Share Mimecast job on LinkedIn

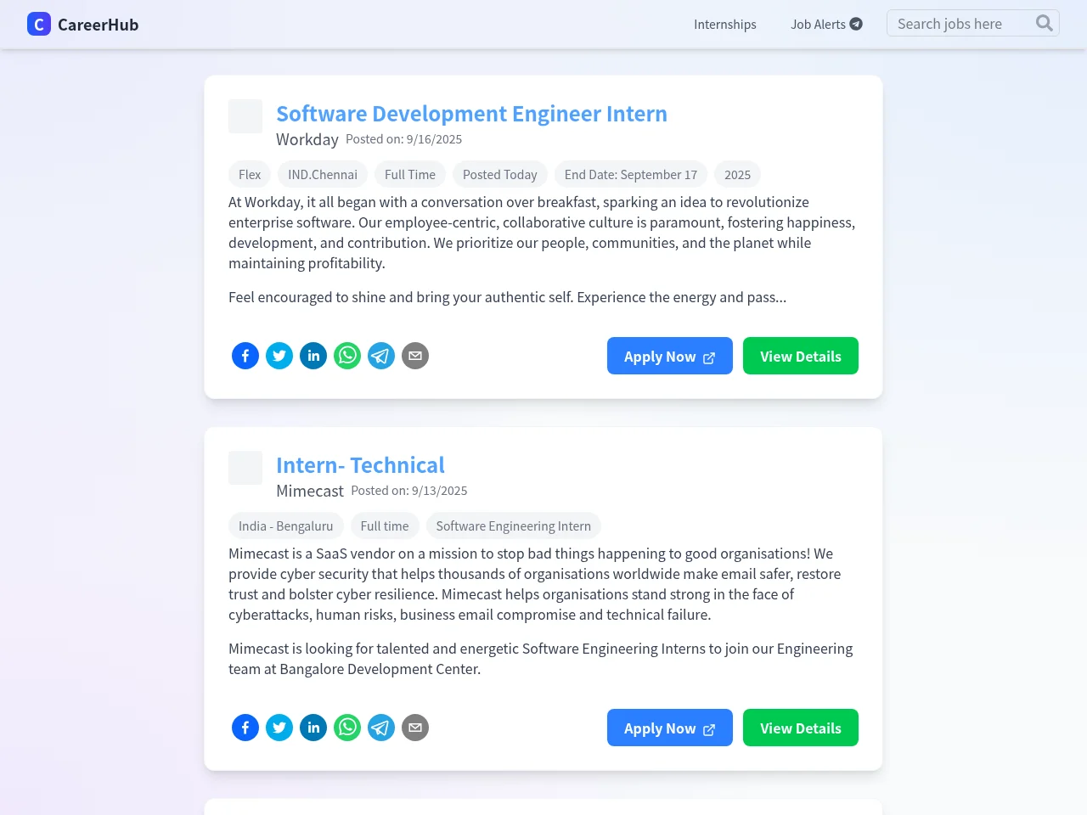tap(313, 728)
